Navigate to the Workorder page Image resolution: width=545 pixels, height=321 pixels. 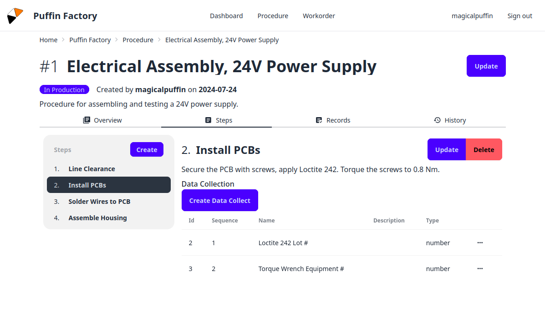(319, 15)
